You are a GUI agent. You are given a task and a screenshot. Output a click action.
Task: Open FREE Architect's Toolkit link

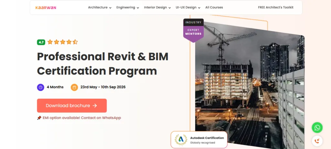click(x=276, y=7)
